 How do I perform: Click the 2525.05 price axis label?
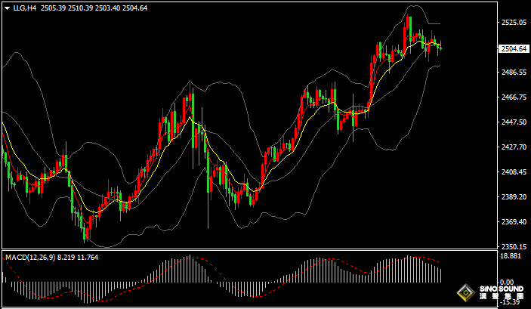[514, 23]
